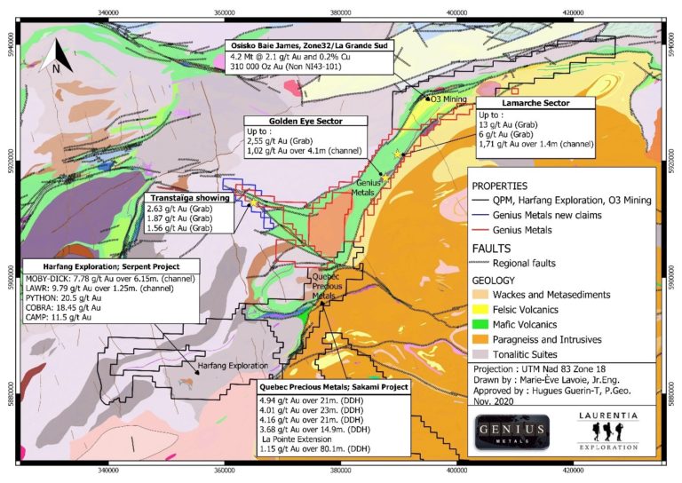Click the PYTHON: 20.5 g/t Au line

63,298
